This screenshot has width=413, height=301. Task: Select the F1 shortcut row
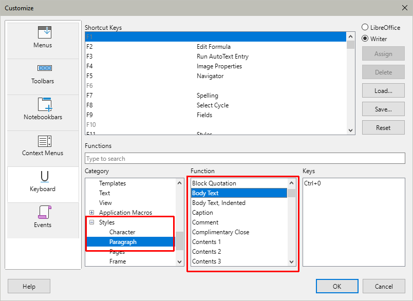tap(215, 36)
